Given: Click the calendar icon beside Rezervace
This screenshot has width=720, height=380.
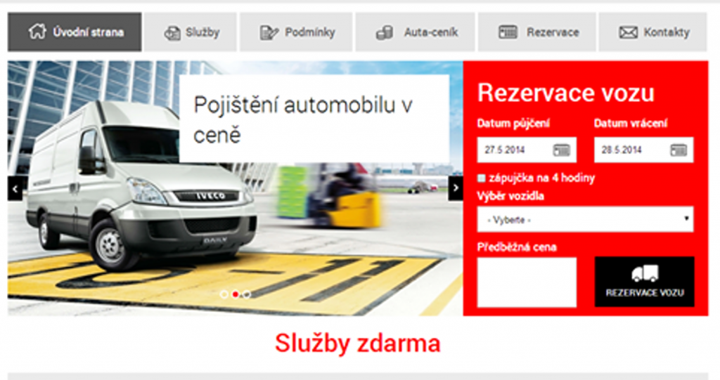Looking at the screenshot, I should (x=508, y=32).
